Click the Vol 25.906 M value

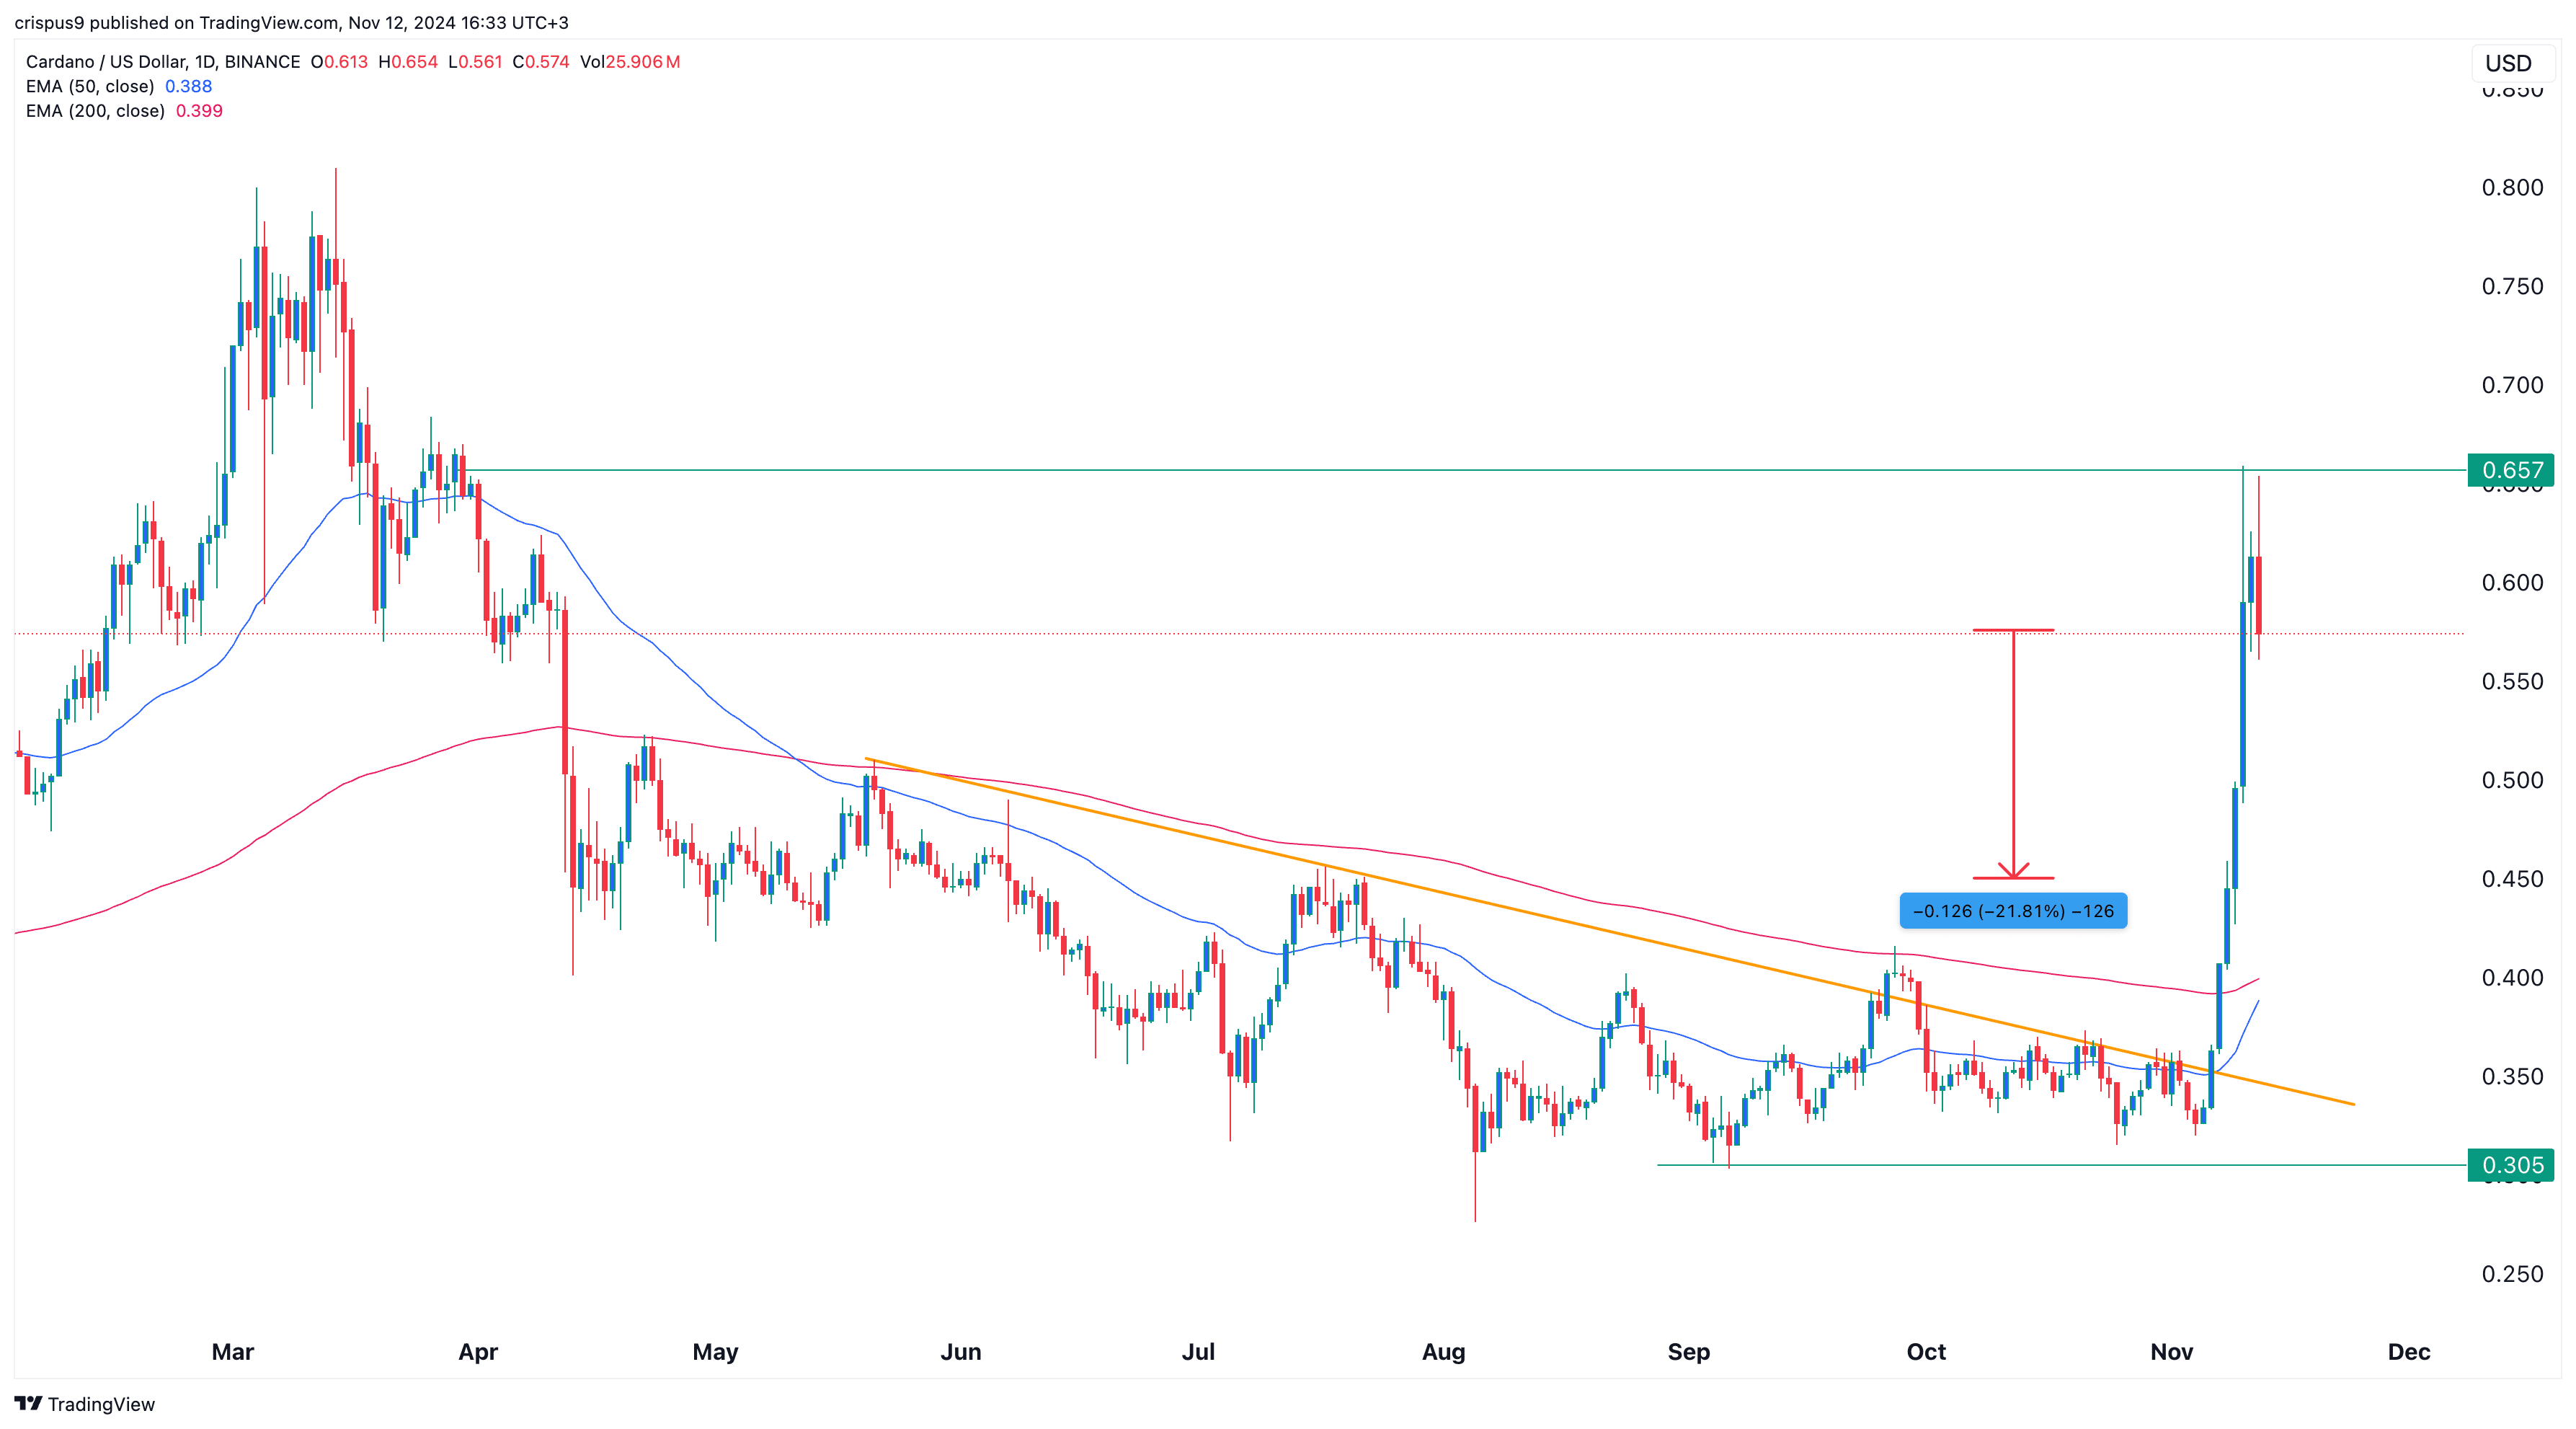click(630, 62)
